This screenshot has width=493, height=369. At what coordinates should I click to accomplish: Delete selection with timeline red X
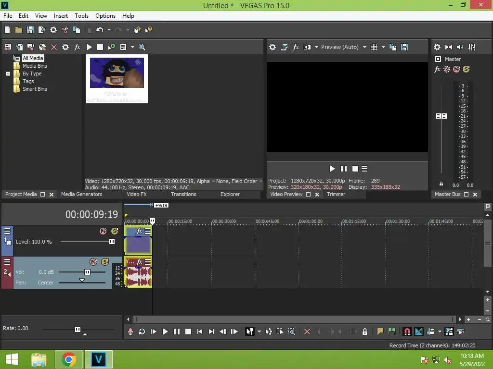tap(307, 332)
